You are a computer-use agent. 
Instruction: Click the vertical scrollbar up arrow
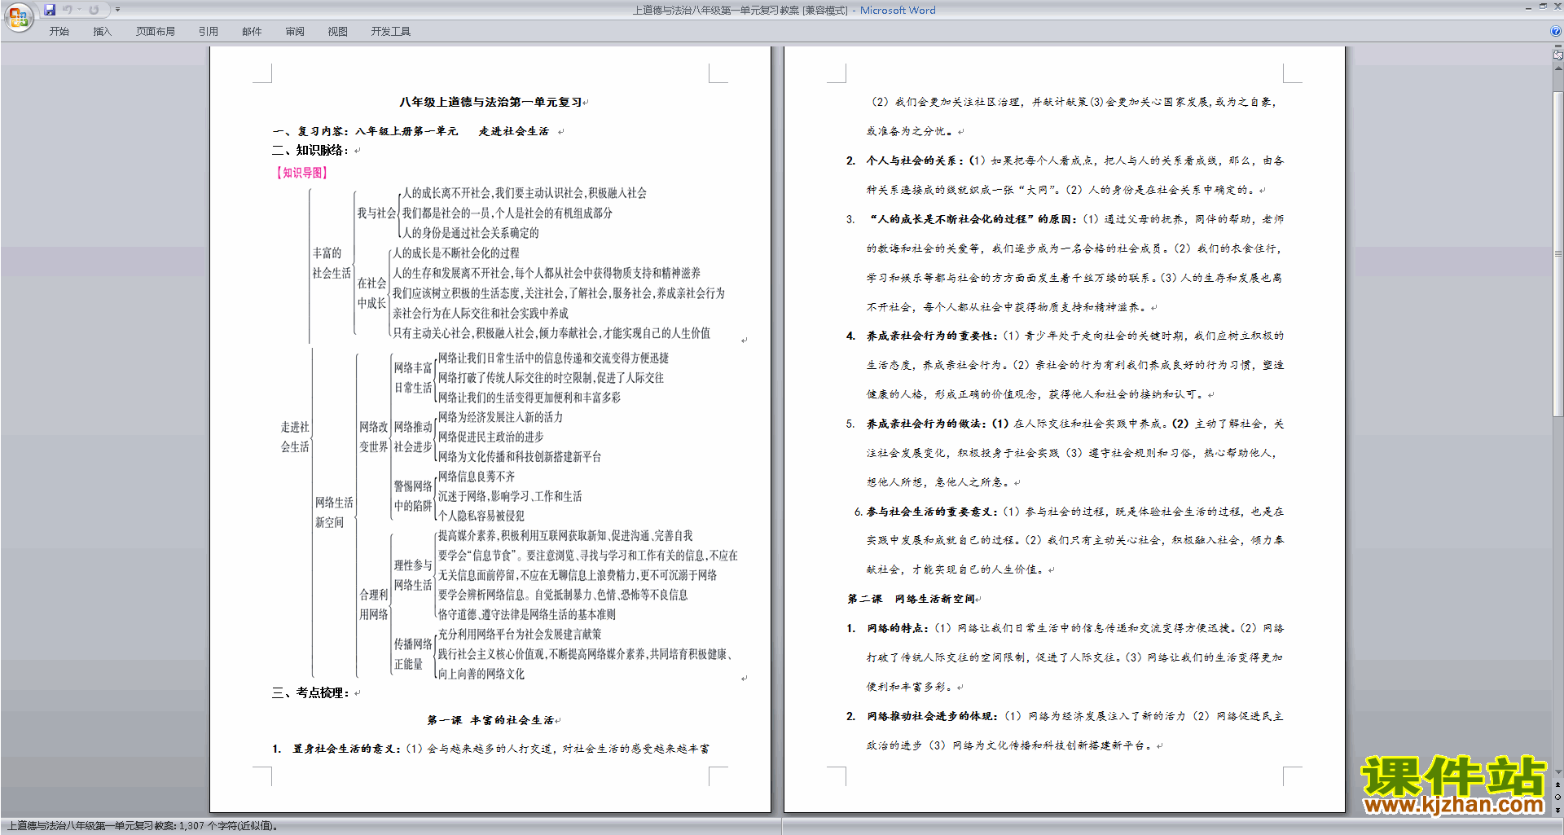pyautogui.click(x=1557, y=68)
